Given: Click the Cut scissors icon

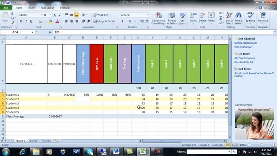Looking at the screenshot, I should pos(12,13).
